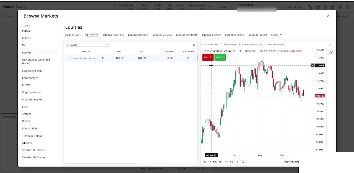This screenshot has height=173, width=354.
Task: Select Thematic Indices category
Action: [x=32, y=136]
